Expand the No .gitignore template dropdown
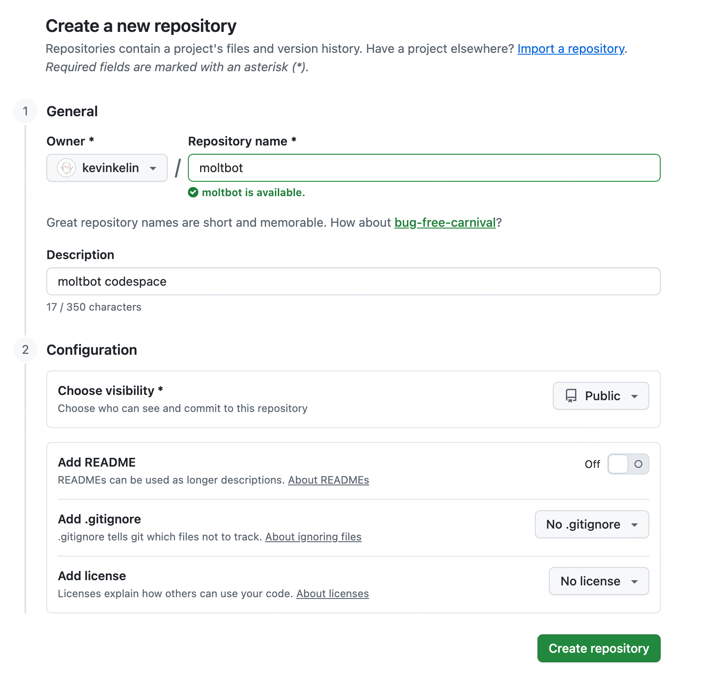 [x=592, y=524]
